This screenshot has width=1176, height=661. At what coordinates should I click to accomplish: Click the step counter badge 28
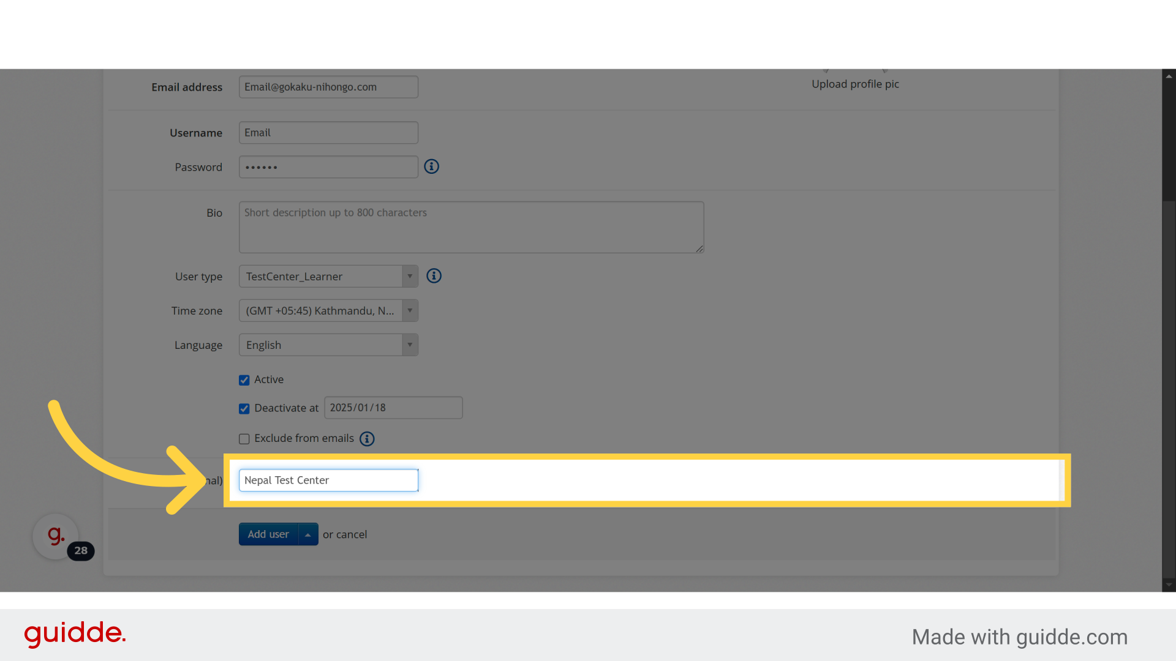(x=81, y=551)
